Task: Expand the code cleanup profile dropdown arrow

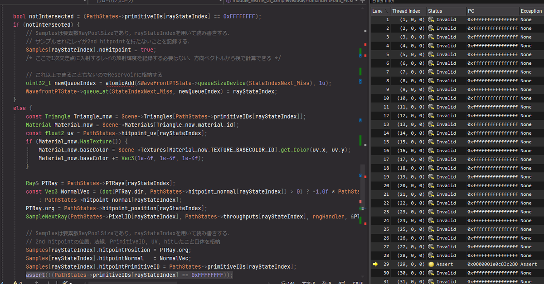Action: [71, 283]
